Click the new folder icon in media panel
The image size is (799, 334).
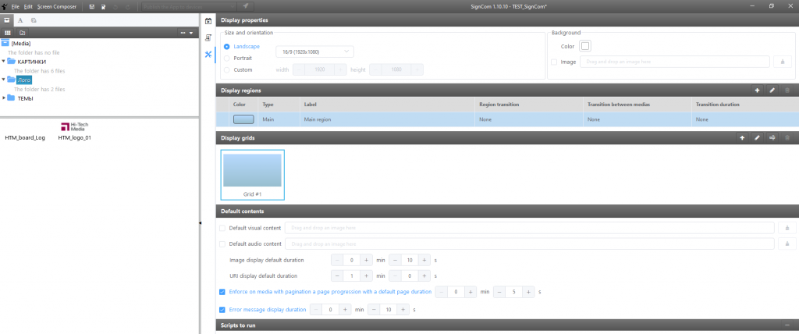pyautogui.click(x=23, y=33)
